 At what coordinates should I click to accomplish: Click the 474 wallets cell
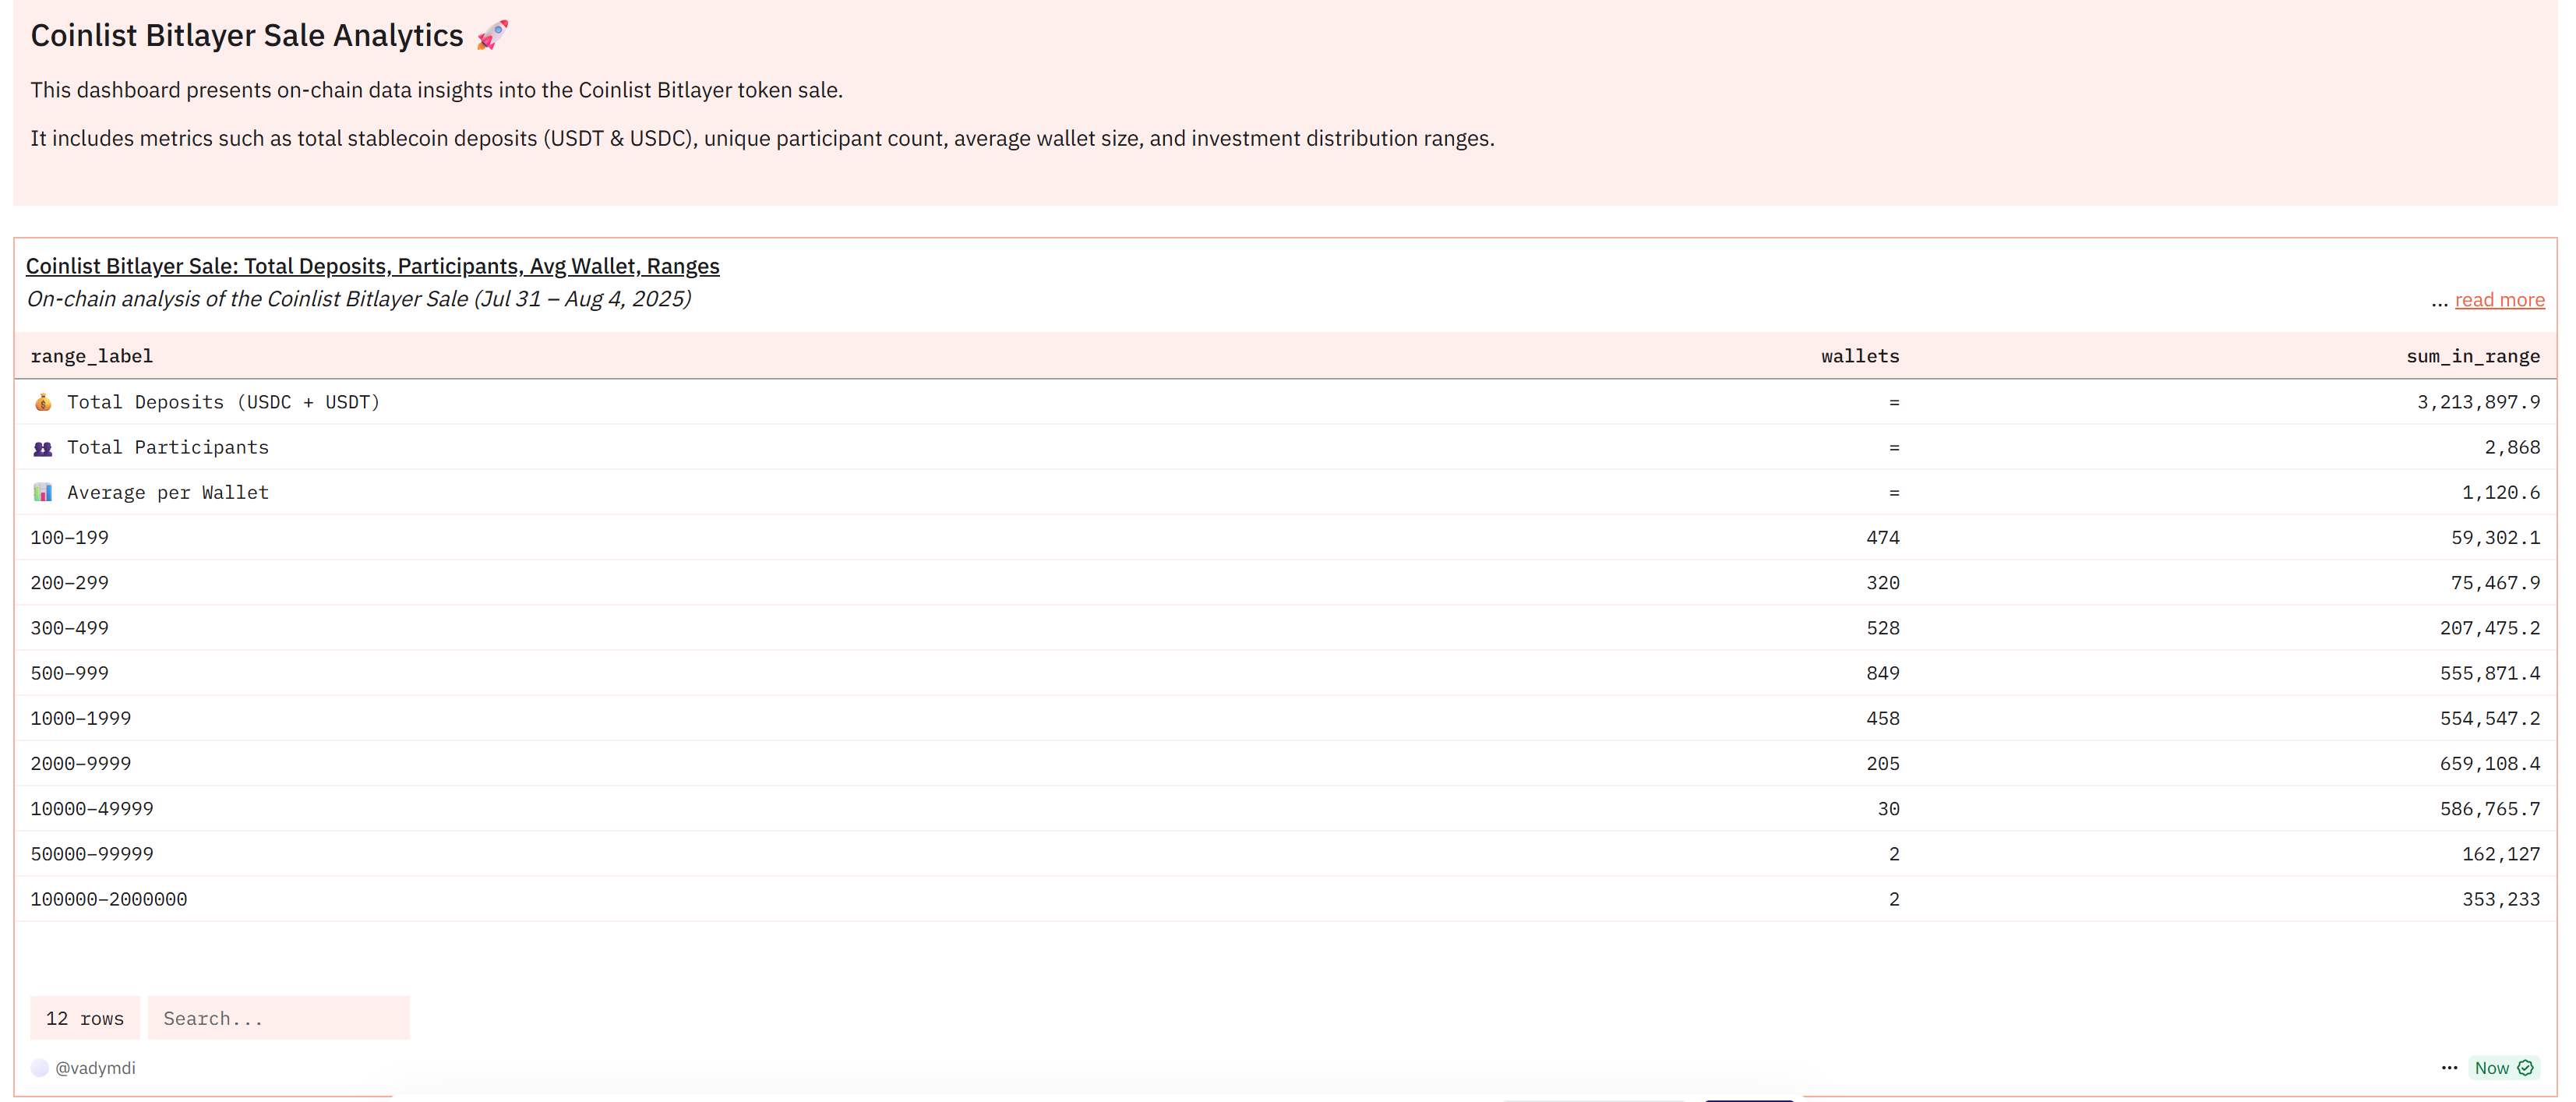(x=1883, y=537)
